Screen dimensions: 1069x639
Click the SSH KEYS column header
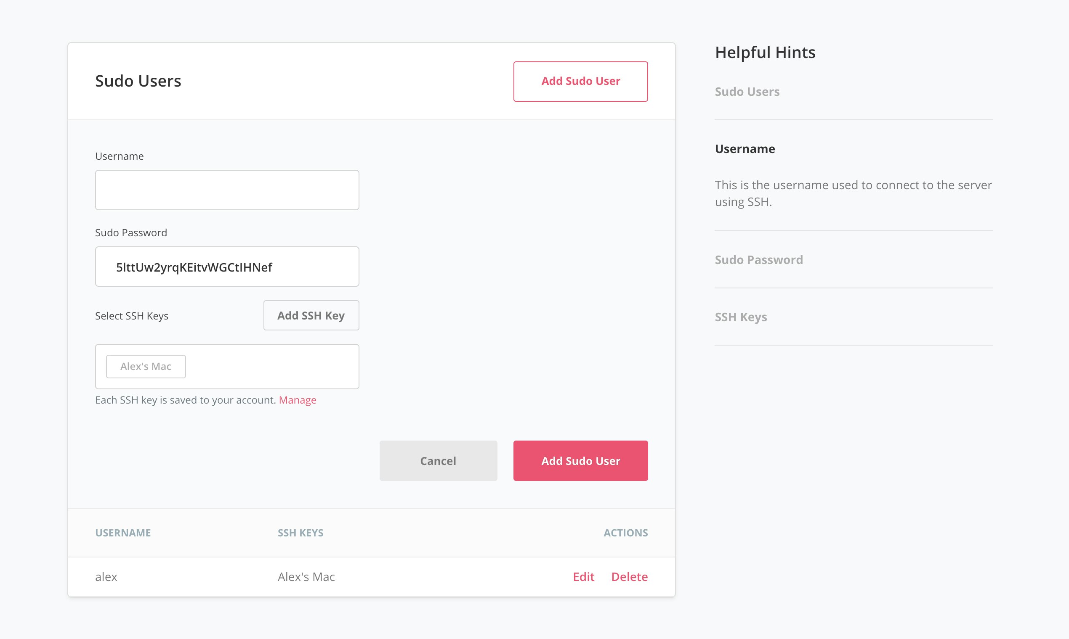coord(300,533)
